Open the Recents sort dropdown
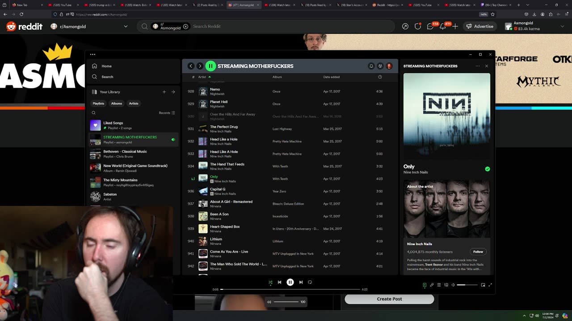Viewport: 572px width, 321px height. [167, 113]
